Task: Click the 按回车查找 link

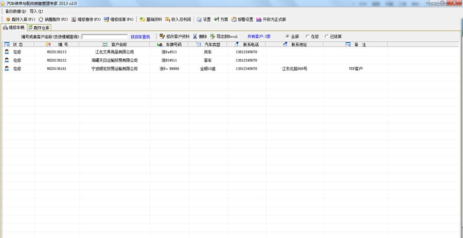Action: [x=140, y=37]
